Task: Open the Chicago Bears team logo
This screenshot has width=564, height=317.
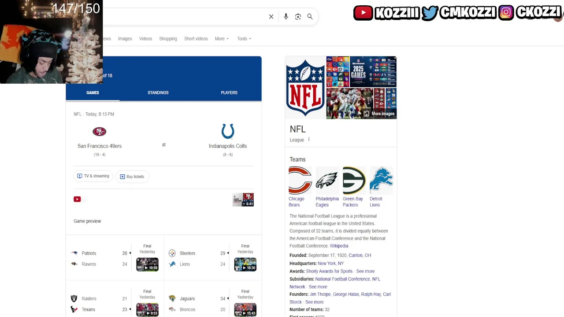Action: [300, 180]
